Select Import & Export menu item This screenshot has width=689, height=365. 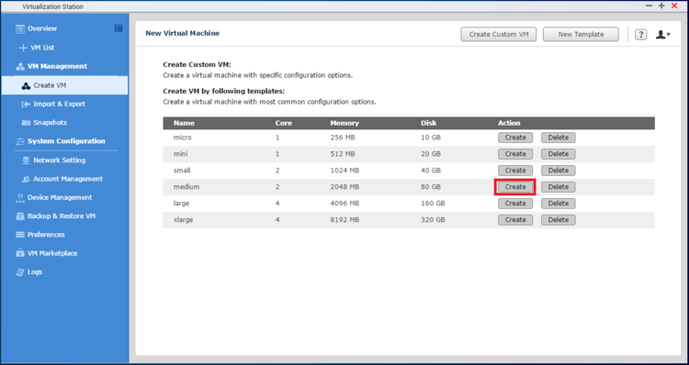coord(60,104)
